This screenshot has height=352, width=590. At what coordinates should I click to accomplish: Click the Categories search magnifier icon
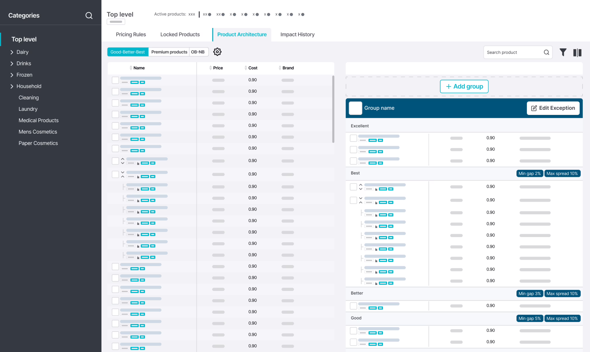[x=89, y=16]
